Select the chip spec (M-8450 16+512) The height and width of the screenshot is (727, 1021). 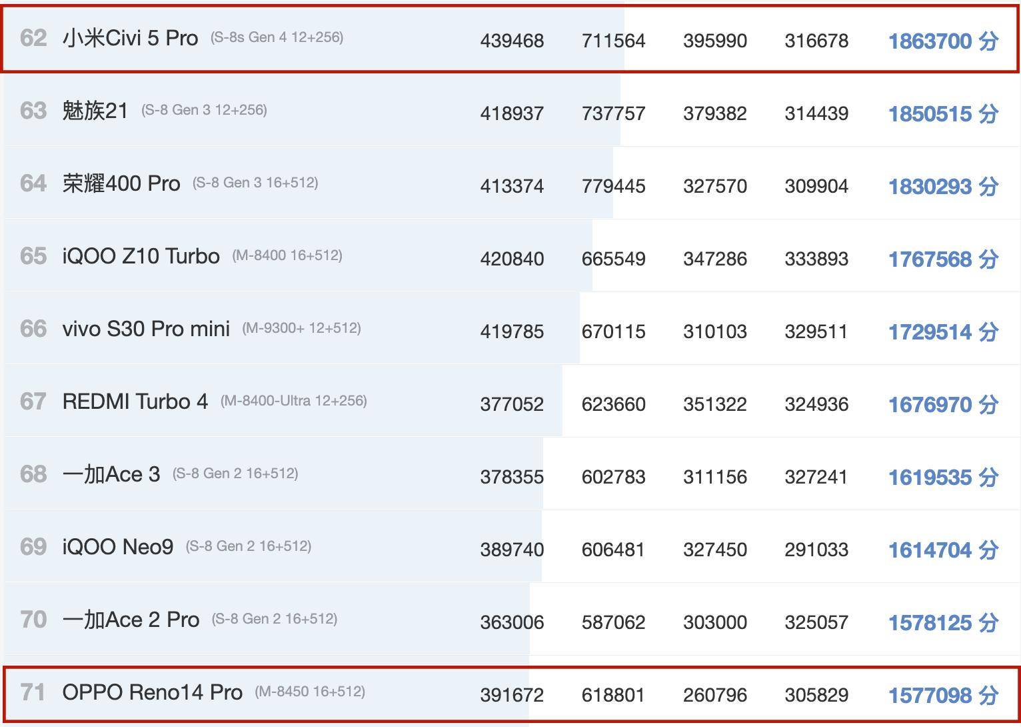point(310,692)
